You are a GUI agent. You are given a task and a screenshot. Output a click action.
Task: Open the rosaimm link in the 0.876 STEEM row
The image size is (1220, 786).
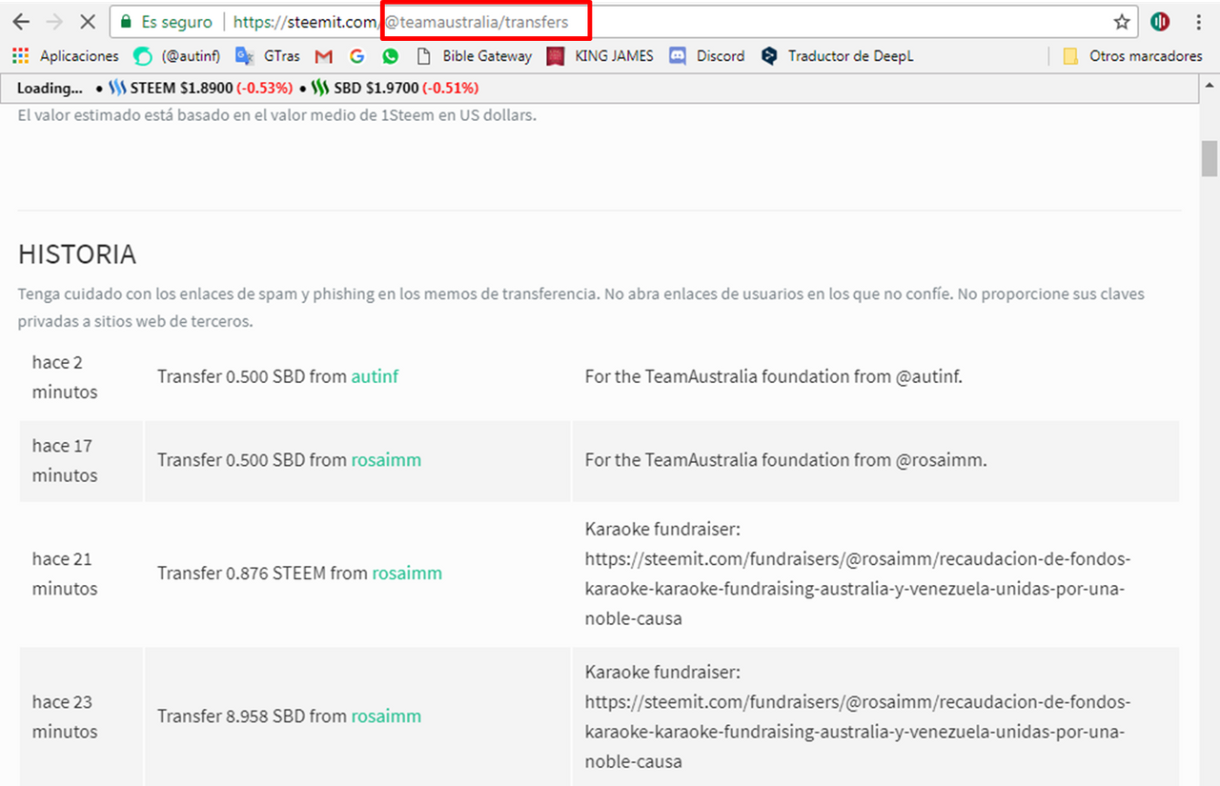(x=407, y=574)
